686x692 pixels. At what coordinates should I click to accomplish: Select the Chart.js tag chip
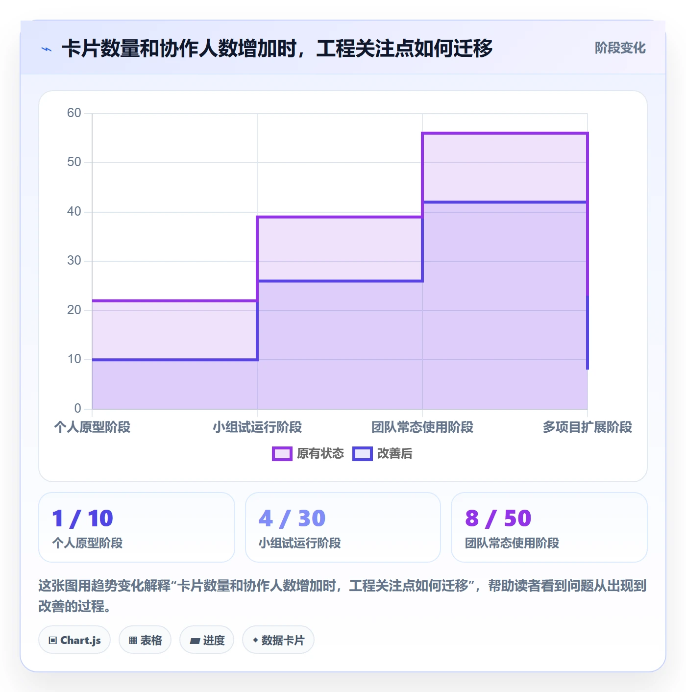74,640
